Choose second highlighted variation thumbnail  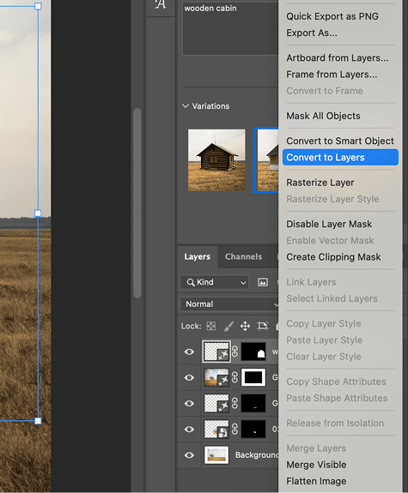click(267, 160)
